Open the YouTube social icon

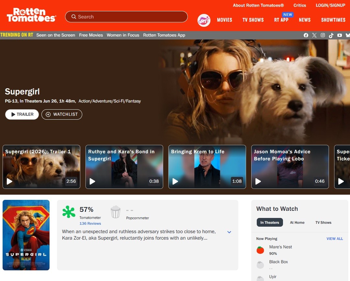coord(340,35)
